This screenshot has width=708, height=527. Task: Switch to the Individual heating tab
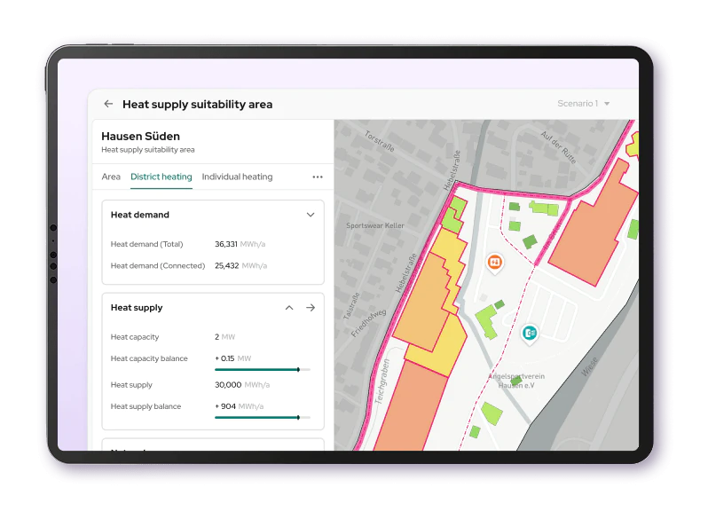237,177
